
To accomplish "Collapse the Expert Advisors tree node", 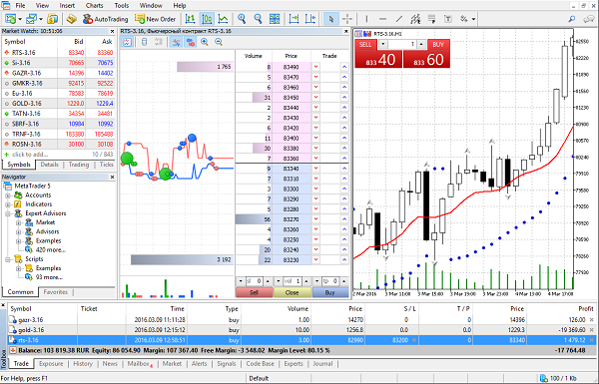I will click(x=8, y=213).
